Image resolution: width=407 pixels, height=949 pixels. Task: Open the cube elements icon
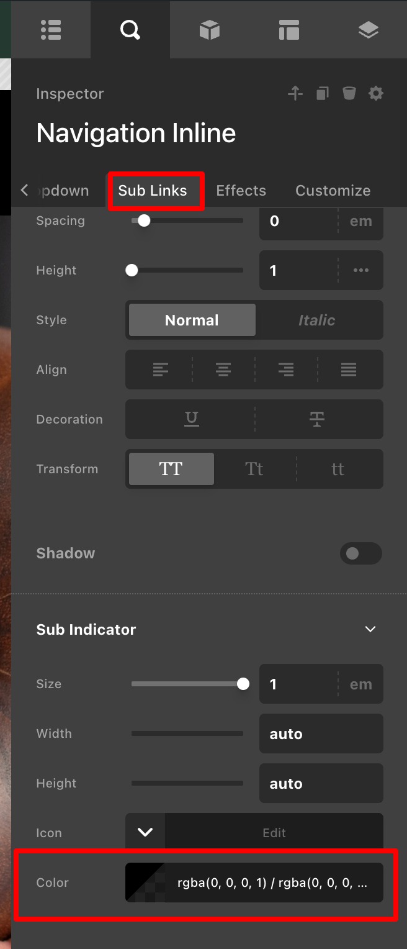[x=210, y=29]
